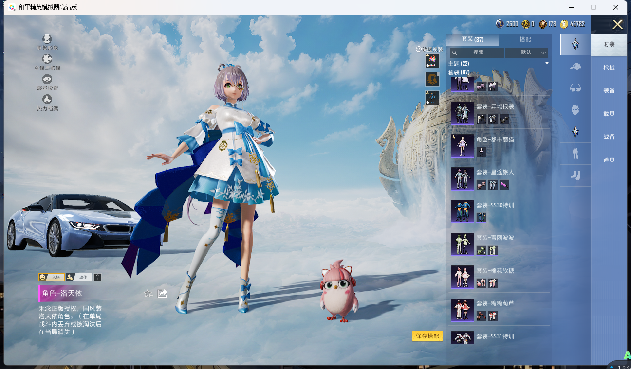Click the pink owl pet
Screen dimensions: 631x369
(339, 292)
